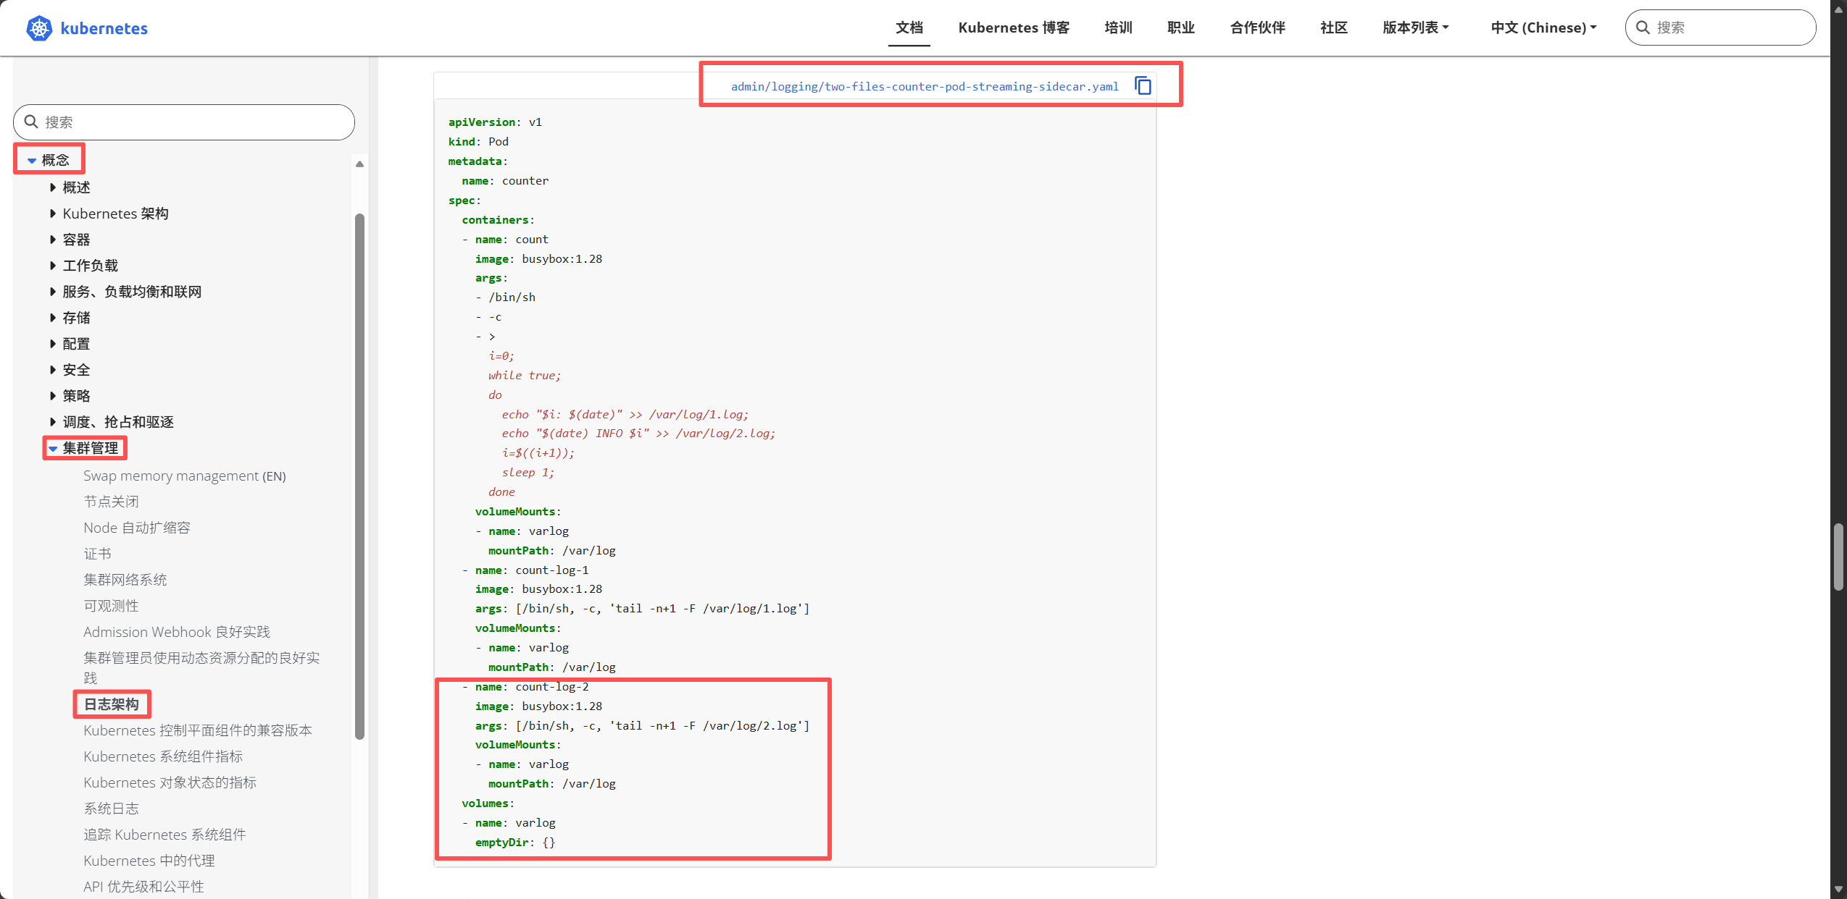This screenshot has width=1847, height=899.
Task: Expand the 存储 tree arrow
Action: pos(53,318)
